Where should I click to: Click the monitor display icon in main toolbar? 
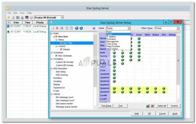(27, 17)
